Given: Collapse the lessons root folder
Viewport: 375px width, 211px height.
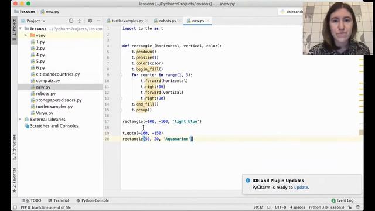Looking at the screenshot, I should [x=21, y=29].
